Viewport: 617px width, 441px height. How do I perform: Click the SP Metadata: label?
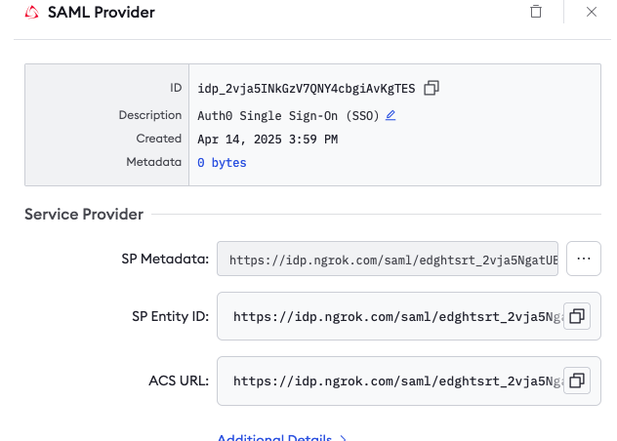[165, 259]
